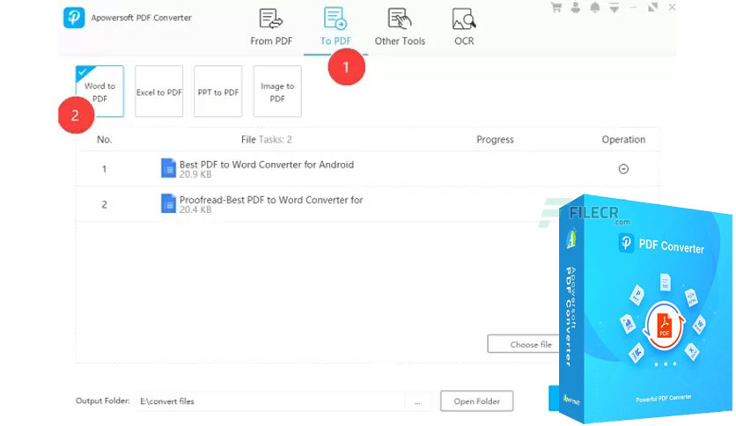Screen dimensions: 736x426
Task: Select the Word to PDF option
Action: [100, 92]
